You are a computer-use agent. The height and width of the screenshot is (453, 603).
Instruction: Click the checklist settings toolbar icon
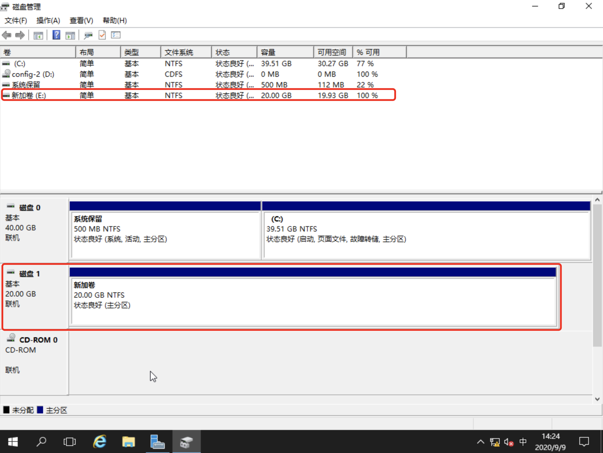coord(115,35)
